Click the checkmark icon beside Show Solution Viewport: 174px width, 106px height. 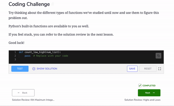(x=34, y=69)
